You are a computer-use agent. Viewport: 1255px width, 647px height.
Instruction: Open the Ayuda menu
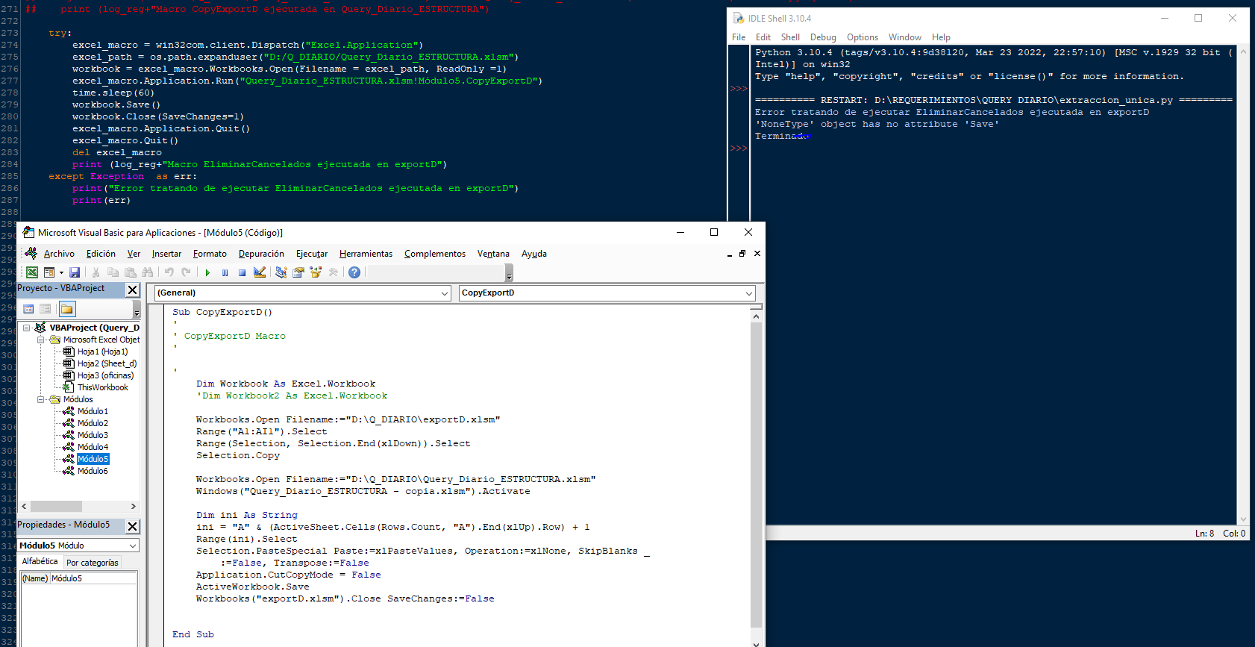(534, 254)
